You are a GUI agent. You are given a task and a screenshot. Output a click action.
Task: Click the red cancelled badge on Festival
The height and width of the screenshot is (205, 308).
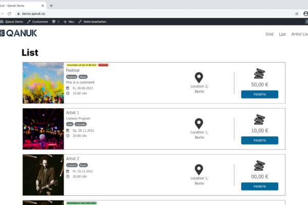[103, 65]
